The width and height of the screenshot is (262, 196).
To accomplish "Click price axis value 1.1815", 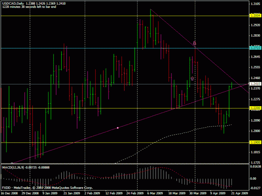I will [x=255, y=152].
